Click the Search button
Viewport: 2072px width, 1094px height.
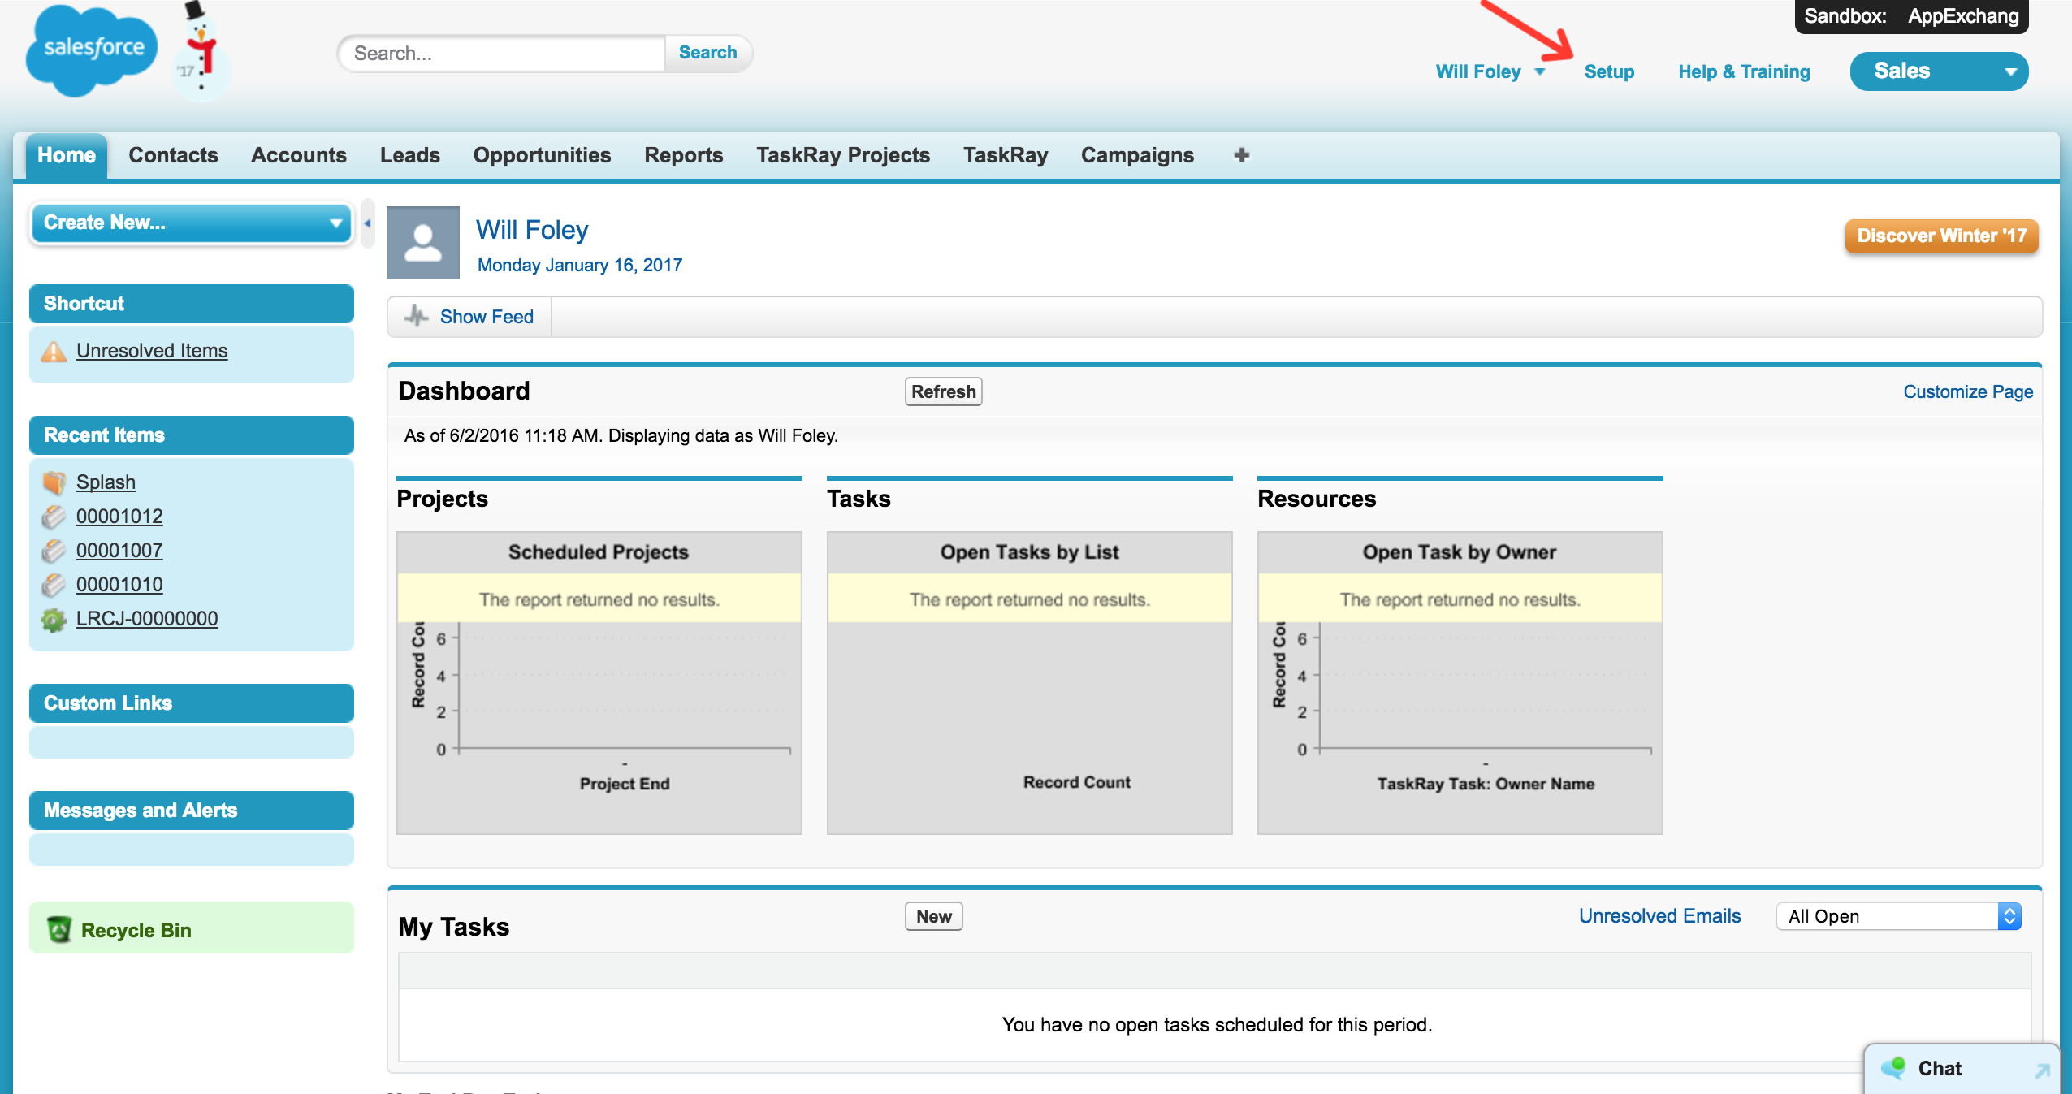point(707,53)
